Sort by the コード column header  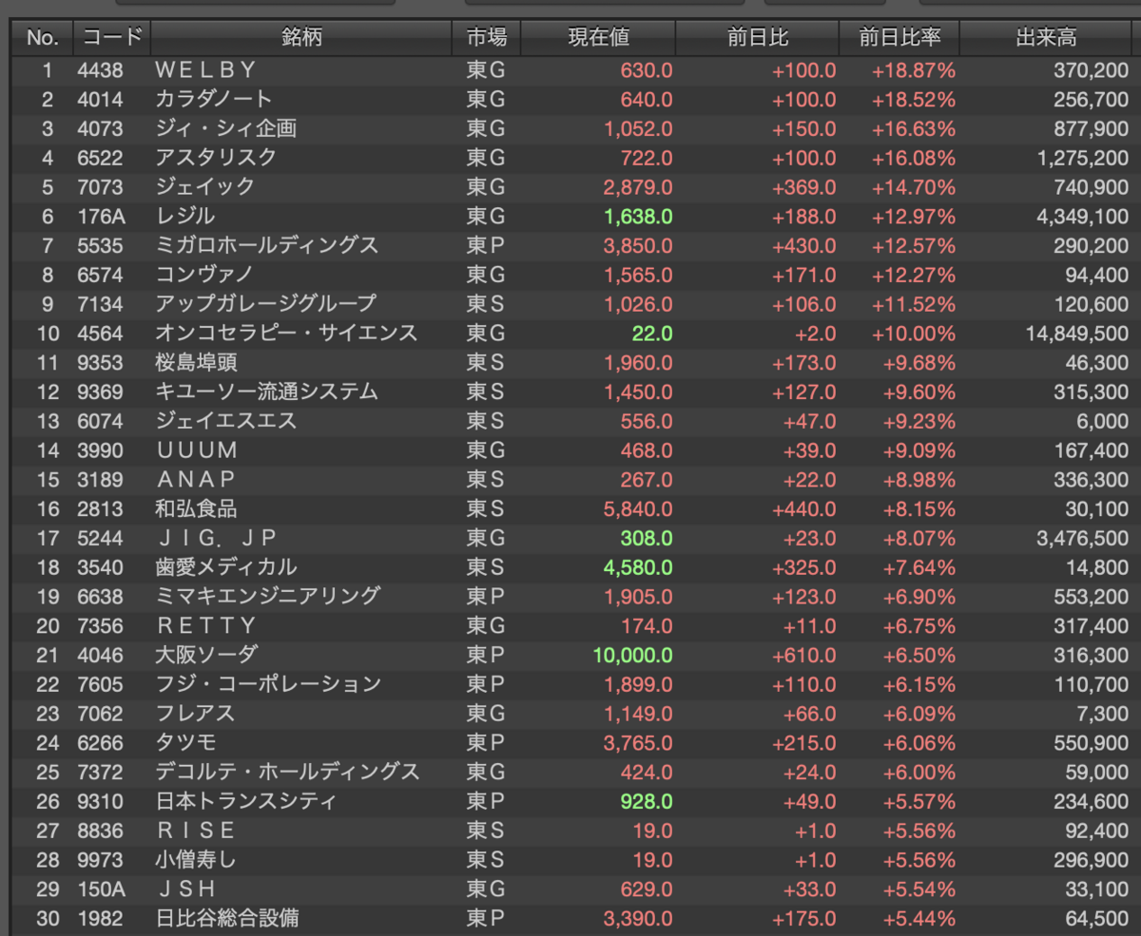[x=111, y=38]
